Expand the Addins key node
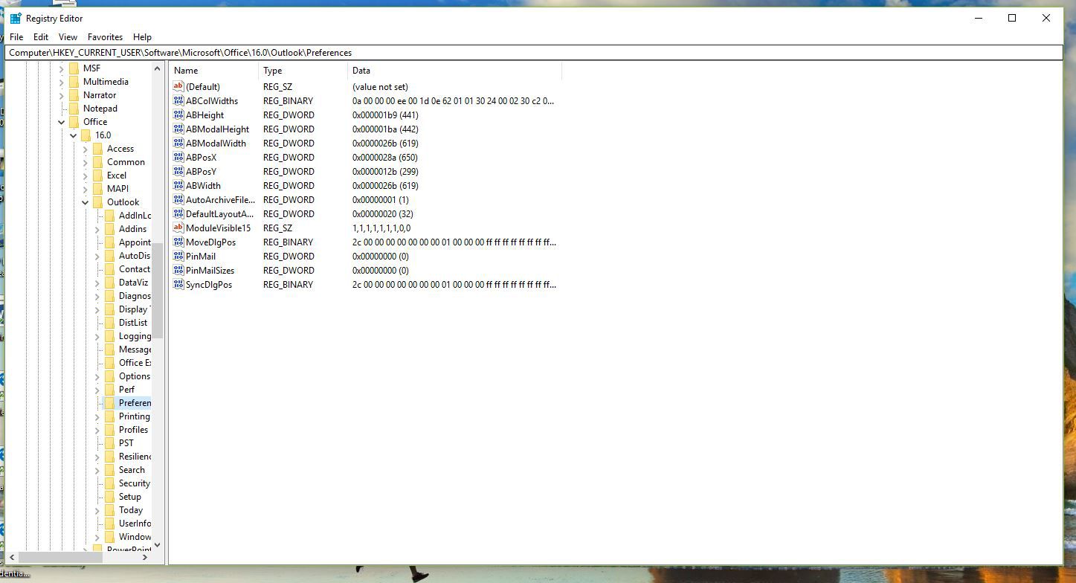Viewport: 1076px width, 583px height. (x=97, y=229)
